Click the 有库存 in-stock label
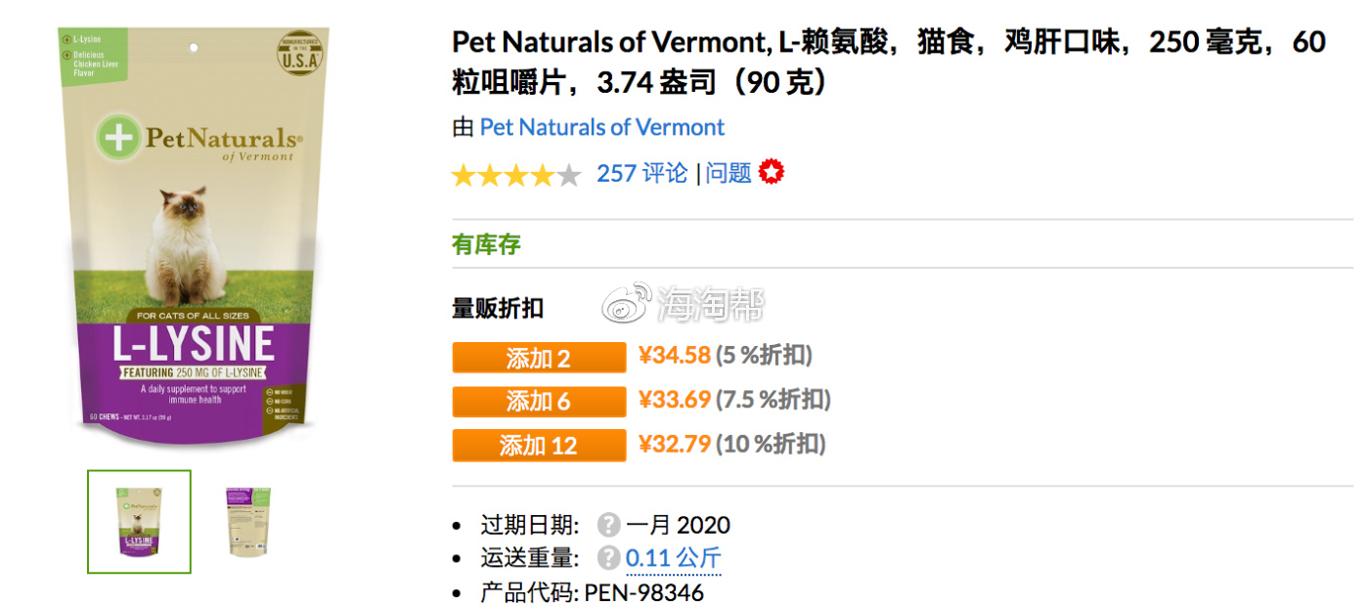The width and height of the screenshot is (1369, 606). tap(486, 244)
